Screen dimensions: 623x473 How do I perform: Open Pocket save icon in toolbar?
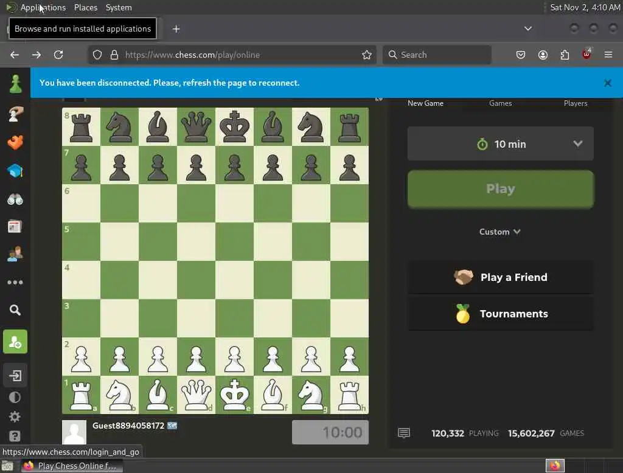(x=521, y=55)
